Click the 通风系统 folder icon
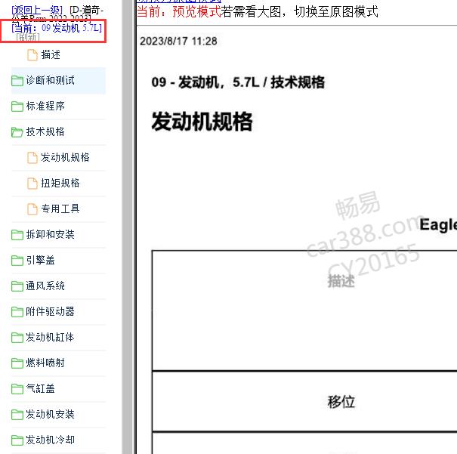Image resolution: width=457 pixels, height=454 pixels. click(x=17, y=286)
